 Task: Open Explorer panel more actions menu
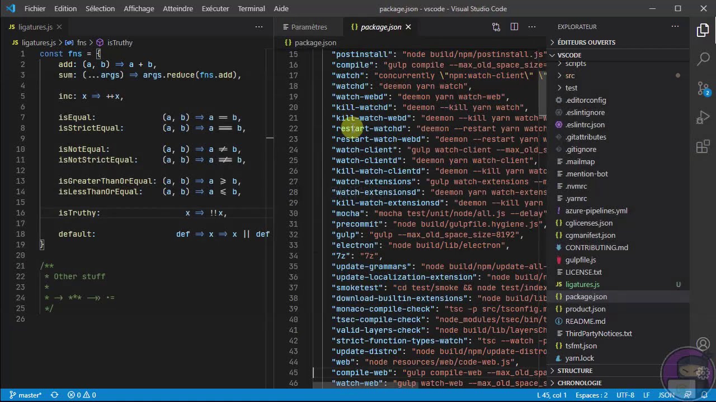point(675,27)
